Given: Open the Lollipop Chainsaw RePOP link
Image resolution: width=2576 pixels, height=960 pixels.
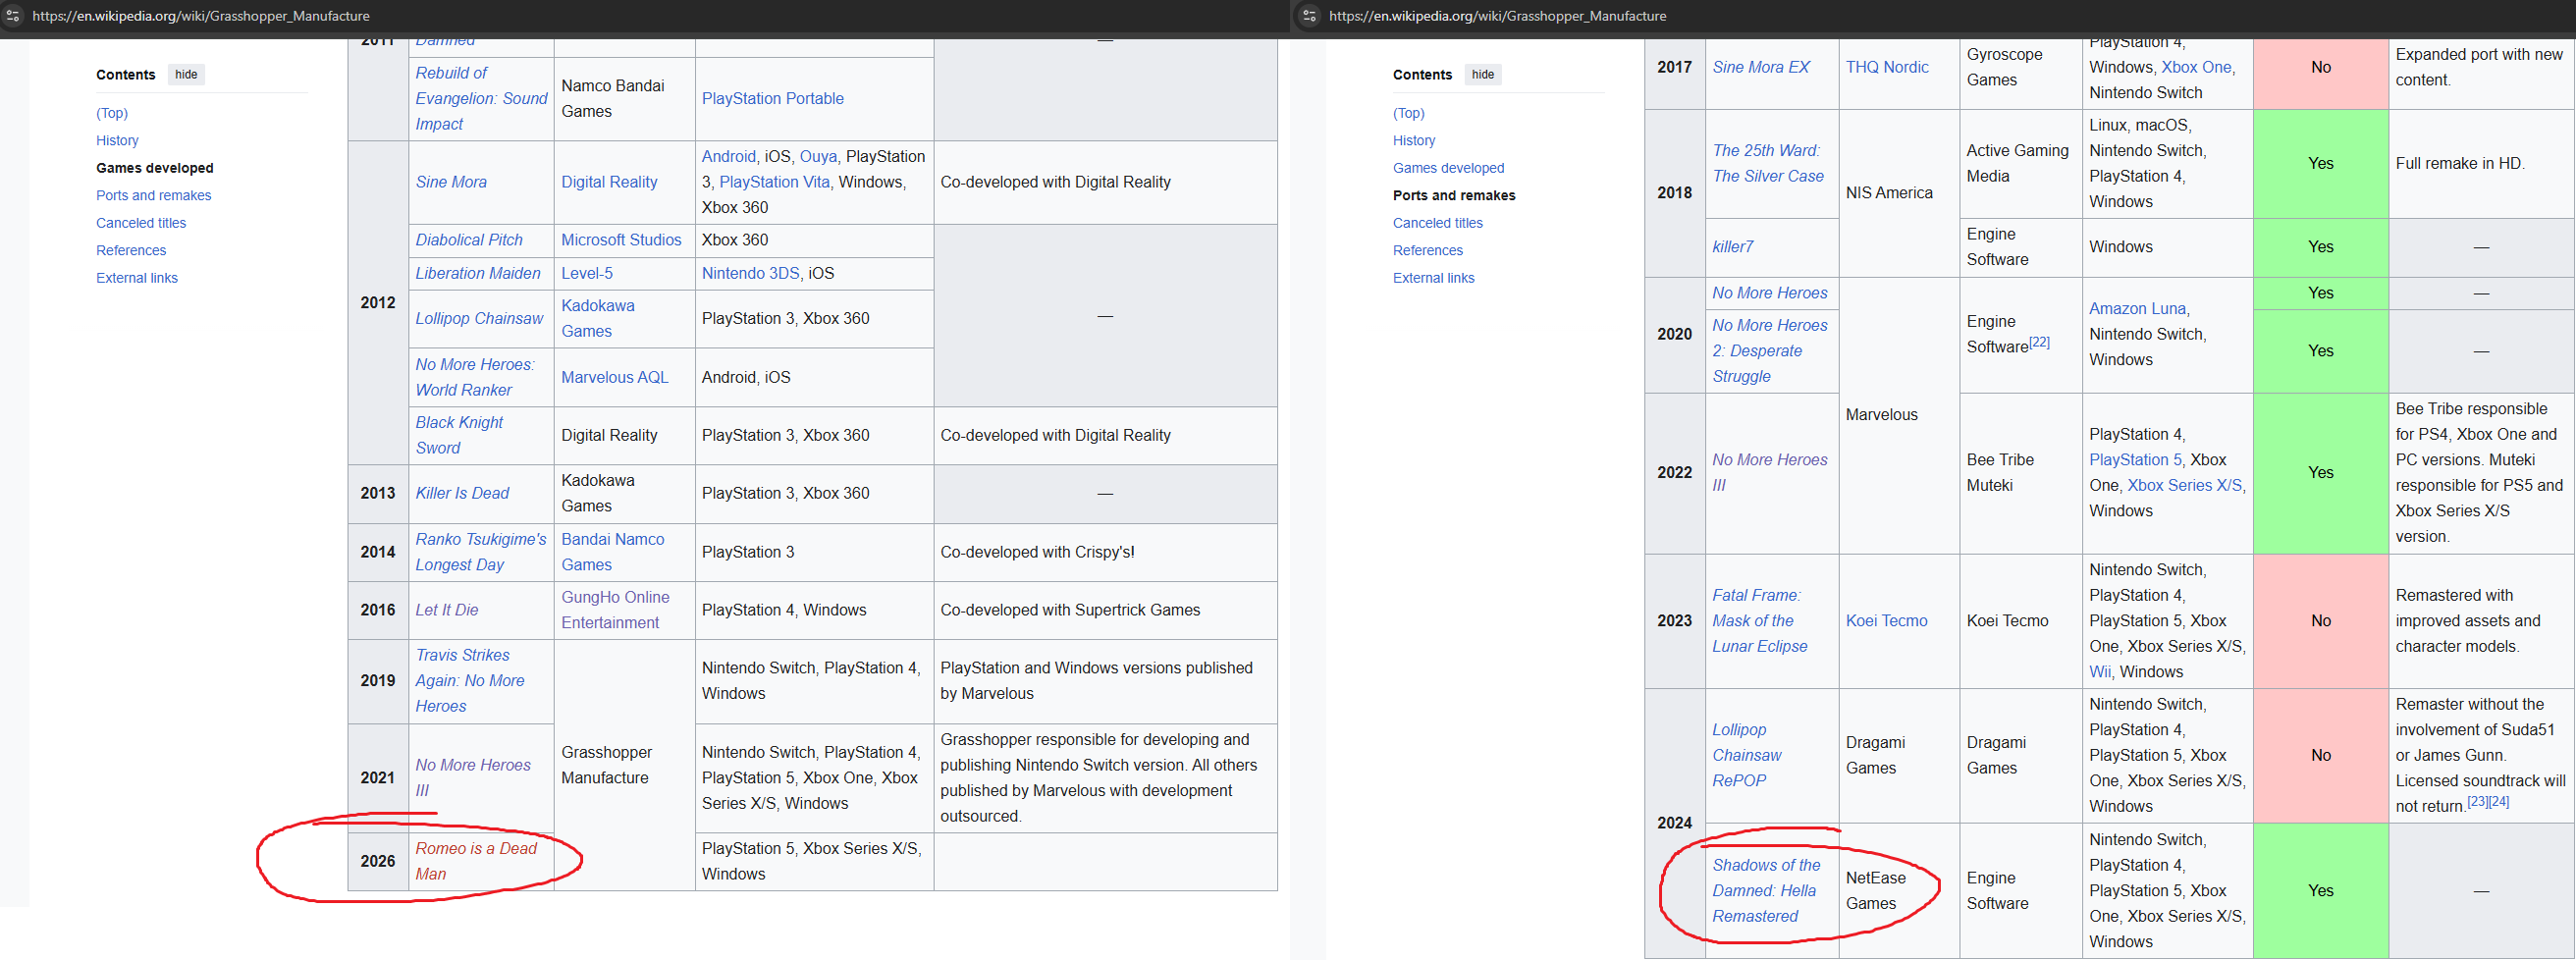Looking at the screenshot, I should [1747, 756].
